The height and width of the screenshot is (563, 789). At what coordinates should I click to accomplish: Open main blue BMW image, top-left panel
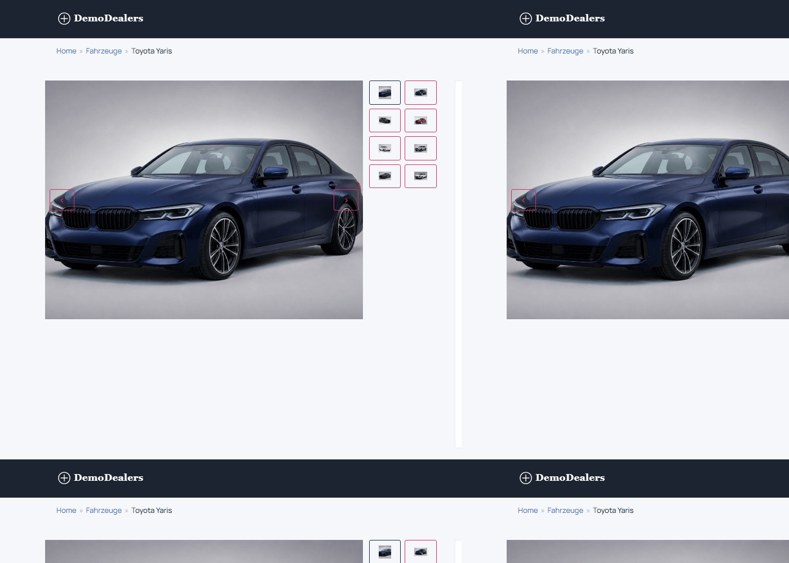[204, 200]
